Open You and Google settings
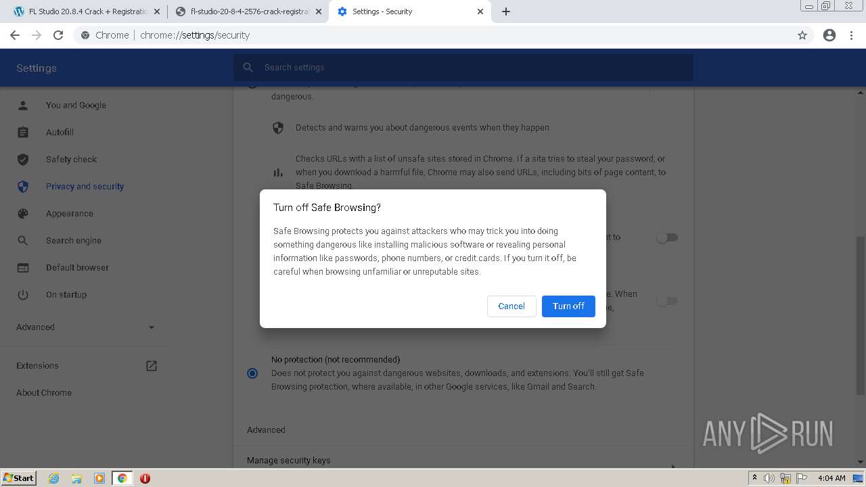The width and height of the screenshot is (866, 487). point(76,106)
